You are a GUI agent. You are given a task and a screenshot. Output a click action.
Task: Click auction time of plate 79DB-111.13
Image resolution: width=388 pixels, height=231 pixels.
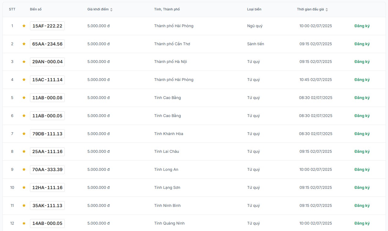(316, 134)
